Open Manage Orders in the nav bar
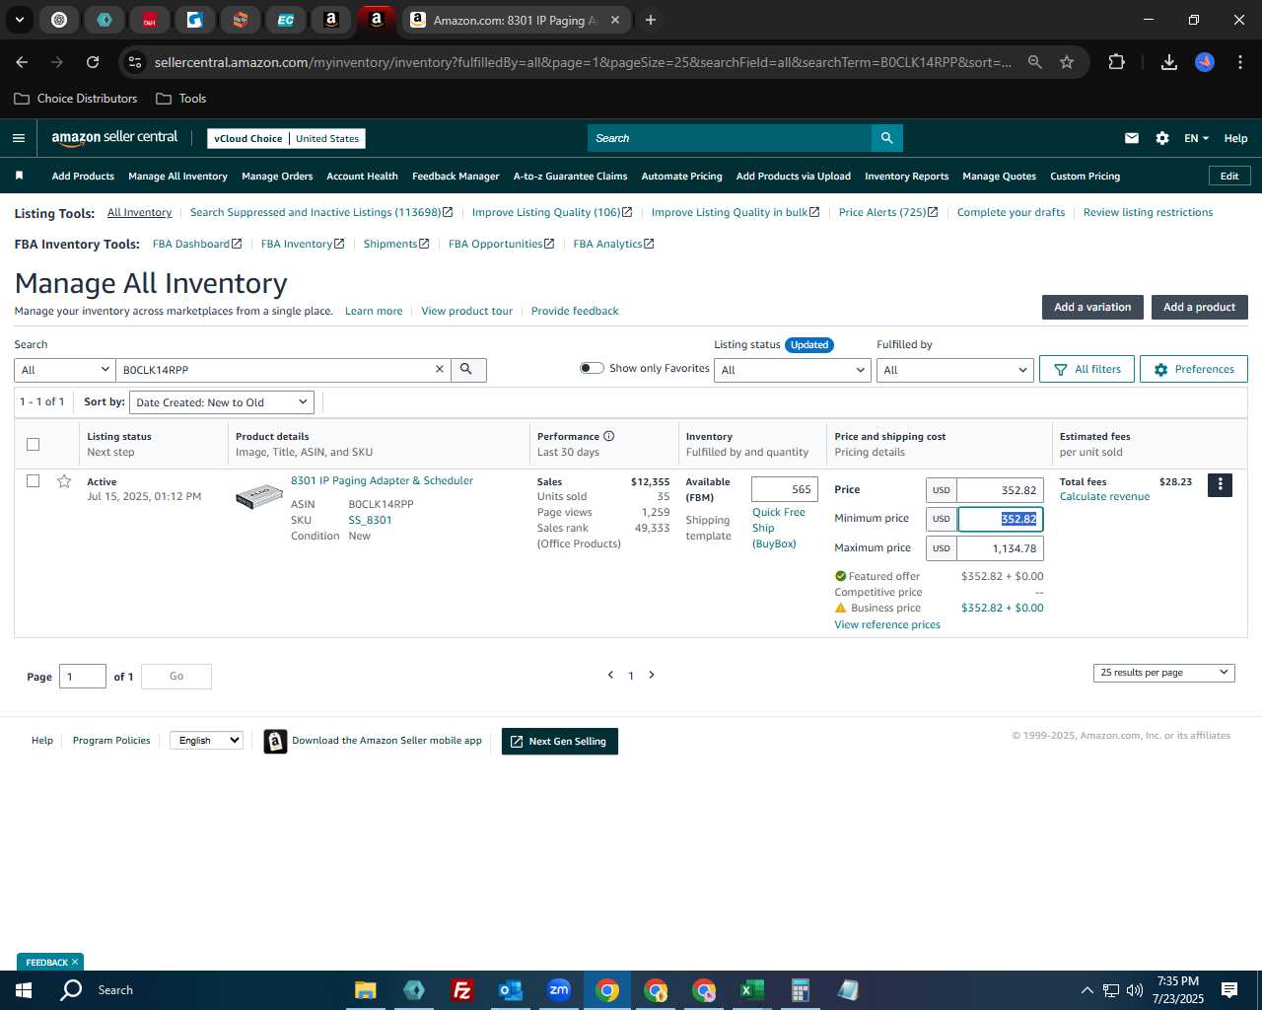The image size is (1262, 1010). 277,176
